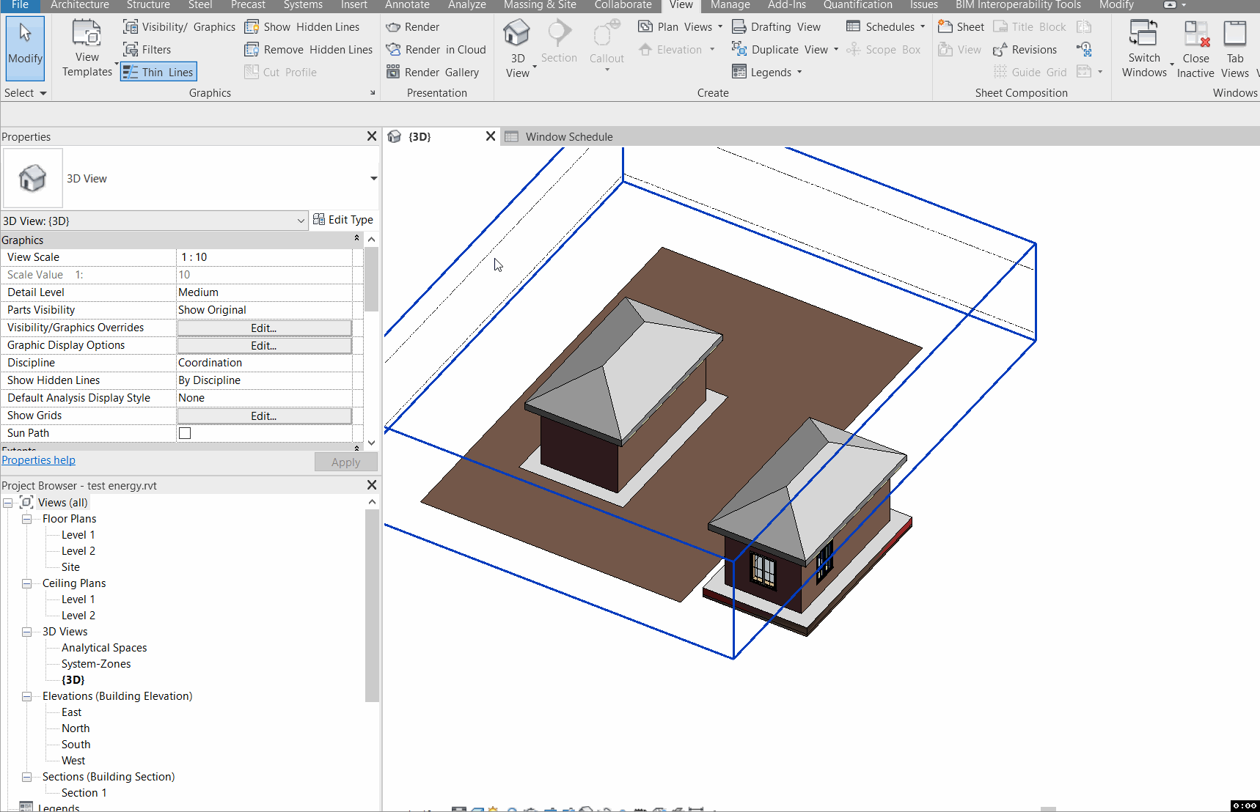The height and width of the screenshot is (812, 1260).
Task: Open the North elevation view
Action: coord(76,728)
